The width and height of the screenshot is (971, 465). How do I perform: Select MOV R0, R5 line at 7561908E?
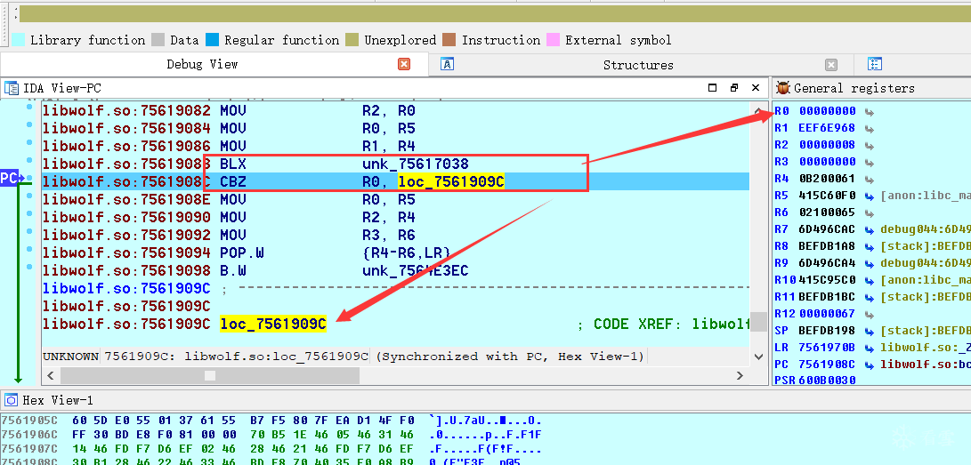[396, 200]
